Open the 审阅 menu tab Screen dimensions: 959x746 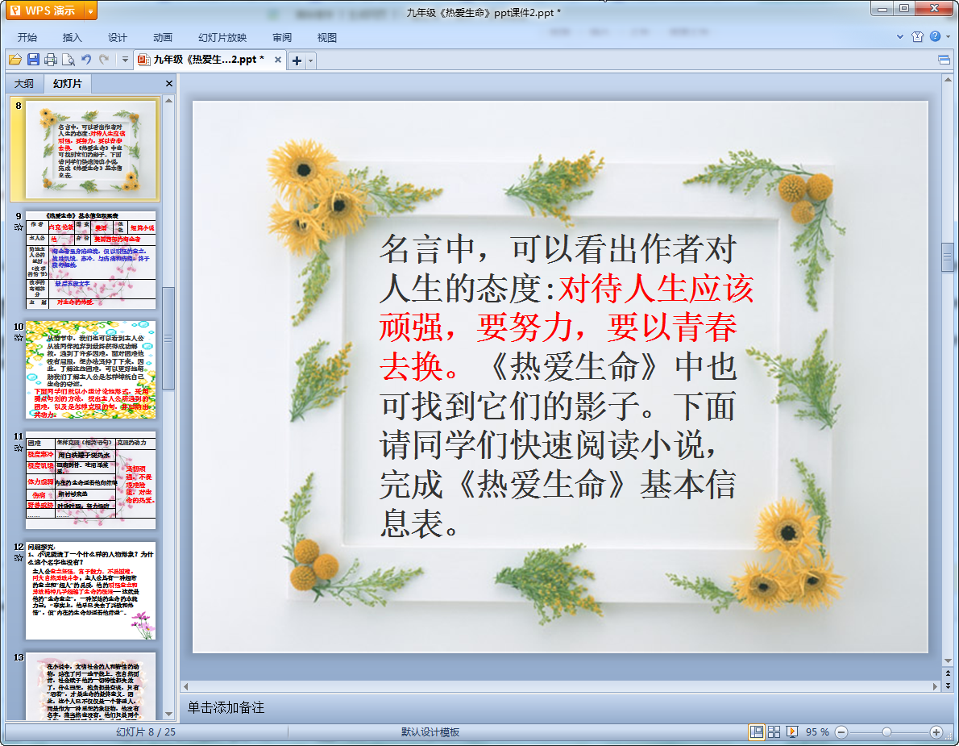282,37
